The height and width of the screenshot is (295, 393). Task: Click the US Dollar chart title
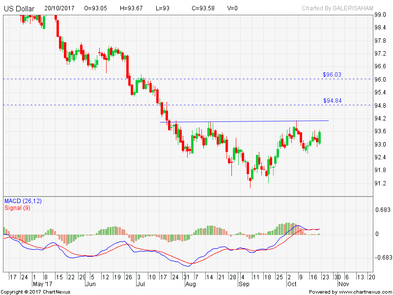pos(19,8)
